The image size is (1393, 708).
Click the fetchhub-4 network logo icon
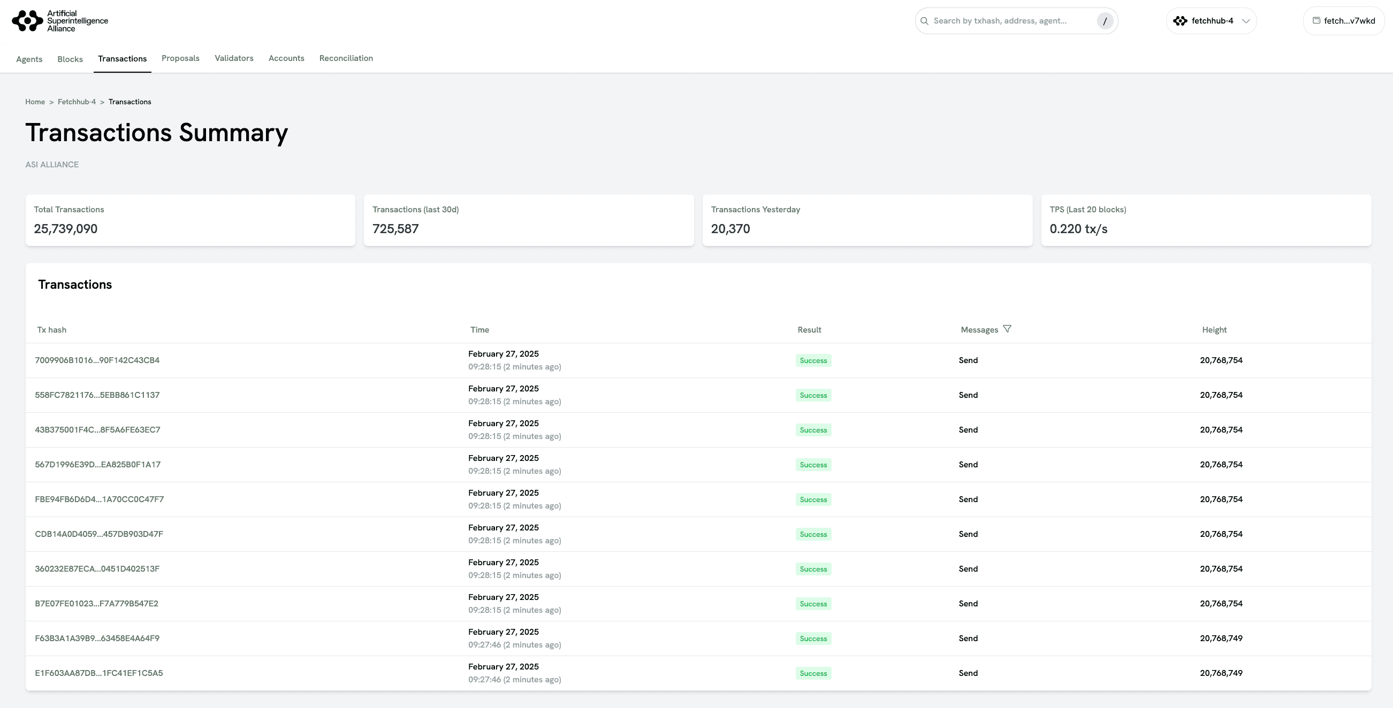[x=1180, y=21]
